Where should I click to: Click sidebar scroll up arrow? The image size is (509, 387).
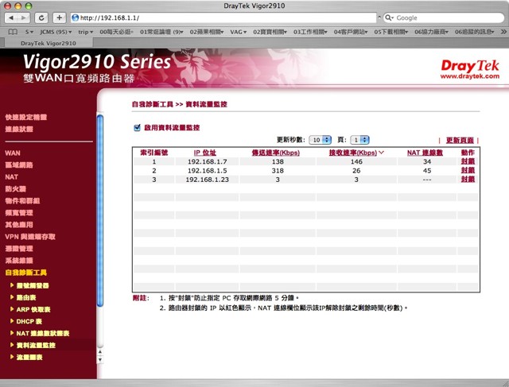[x=100, y=352]
